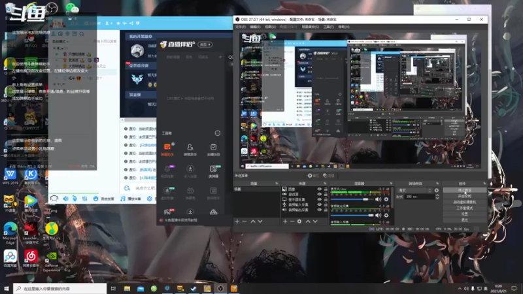Pop out the Sources dock panel
Screen dimensions: 523x294
(325, 184)
